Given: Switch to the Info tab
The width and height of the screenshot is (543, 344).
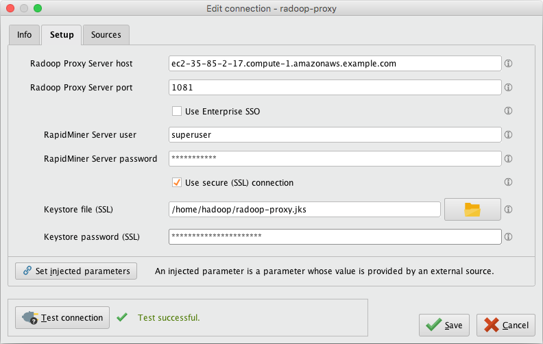Looking at the screenshot, I should coord(24,35).
